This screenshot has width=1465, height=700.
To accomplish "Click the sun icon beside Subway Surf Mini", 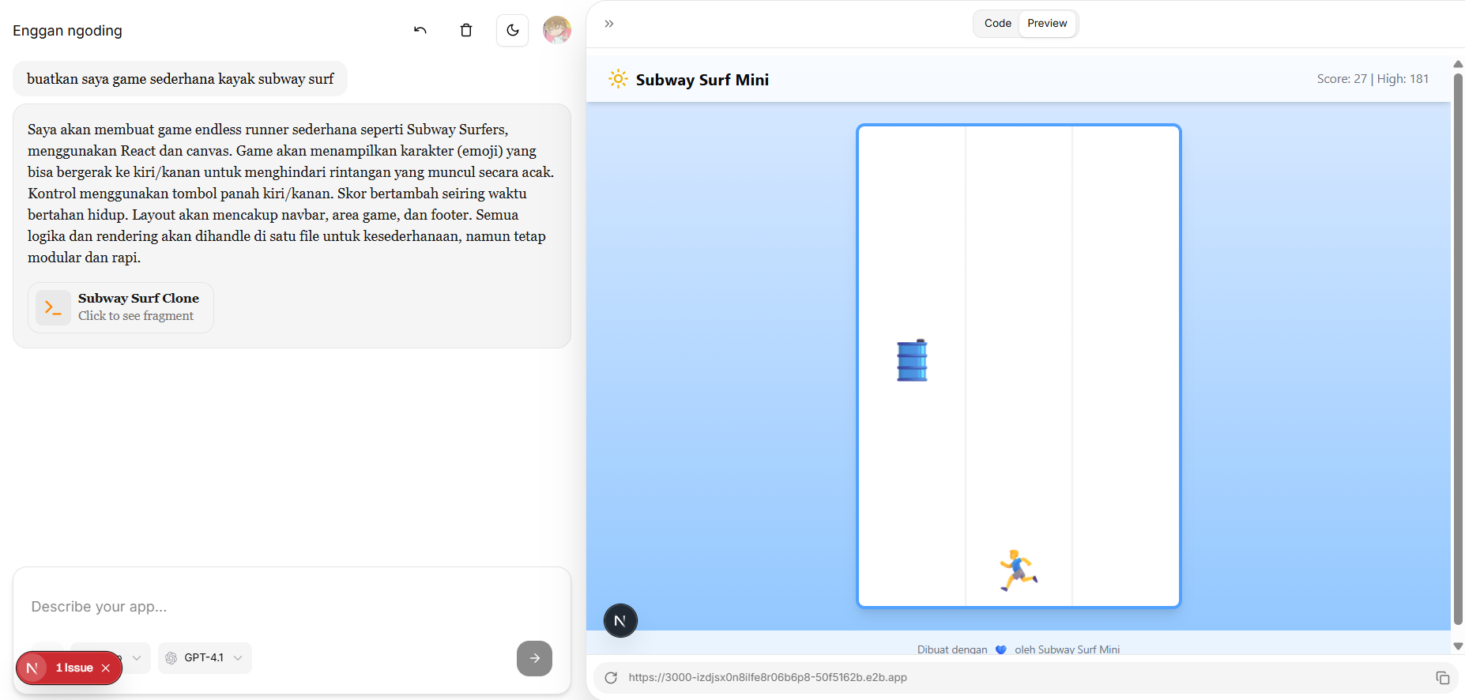I will pyautogui.click(x=618, y=79).
